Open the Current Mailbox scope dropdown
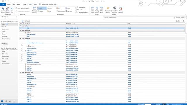This screenshot has height=105, width=187. click(x=181, y=17)
